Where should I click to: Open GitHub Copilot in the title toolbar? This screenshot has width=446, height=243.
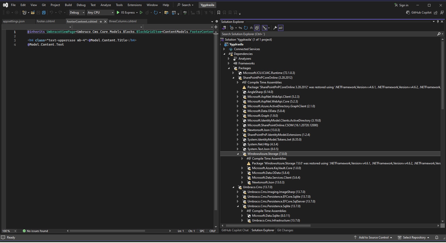(419, 13)
